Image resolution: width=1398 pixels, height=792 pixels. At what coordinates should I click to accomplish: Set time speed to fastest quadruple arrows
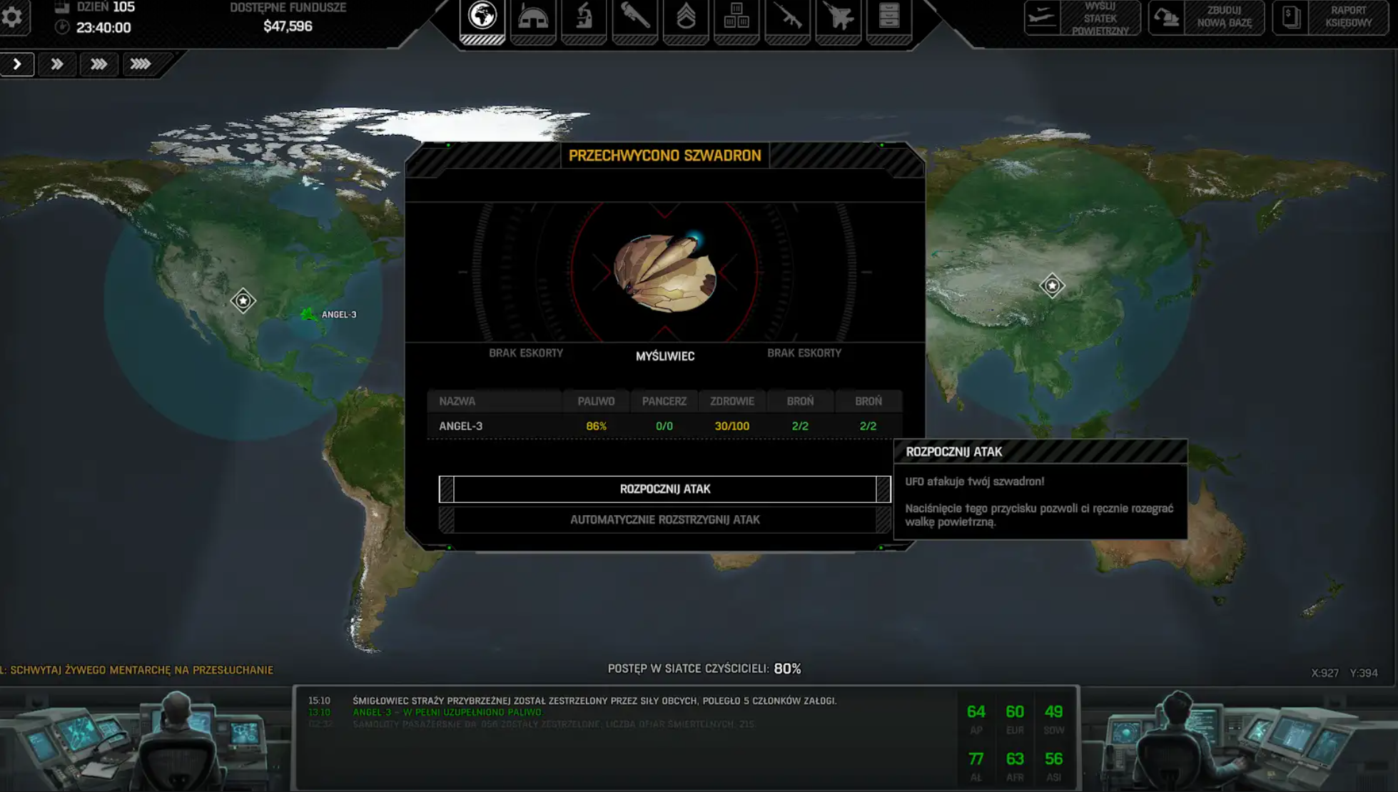click(141, 64)
